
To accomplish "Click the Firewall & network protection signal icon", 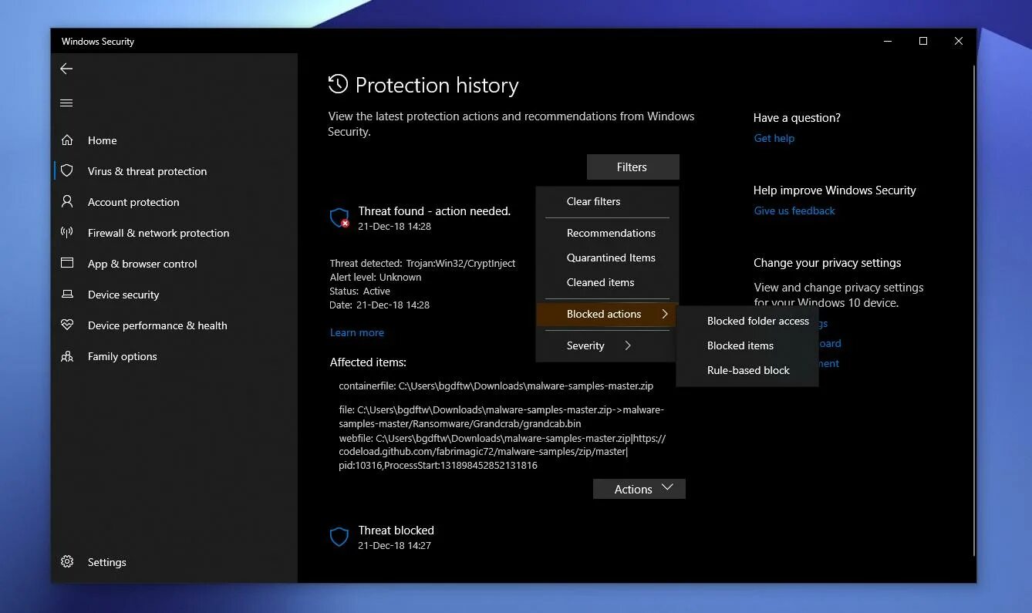I will tap(67, 233).
